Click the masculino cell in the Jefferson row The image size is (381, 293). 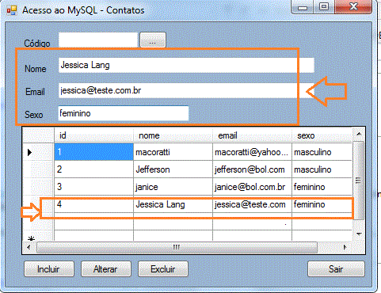(x=322, y=169)
